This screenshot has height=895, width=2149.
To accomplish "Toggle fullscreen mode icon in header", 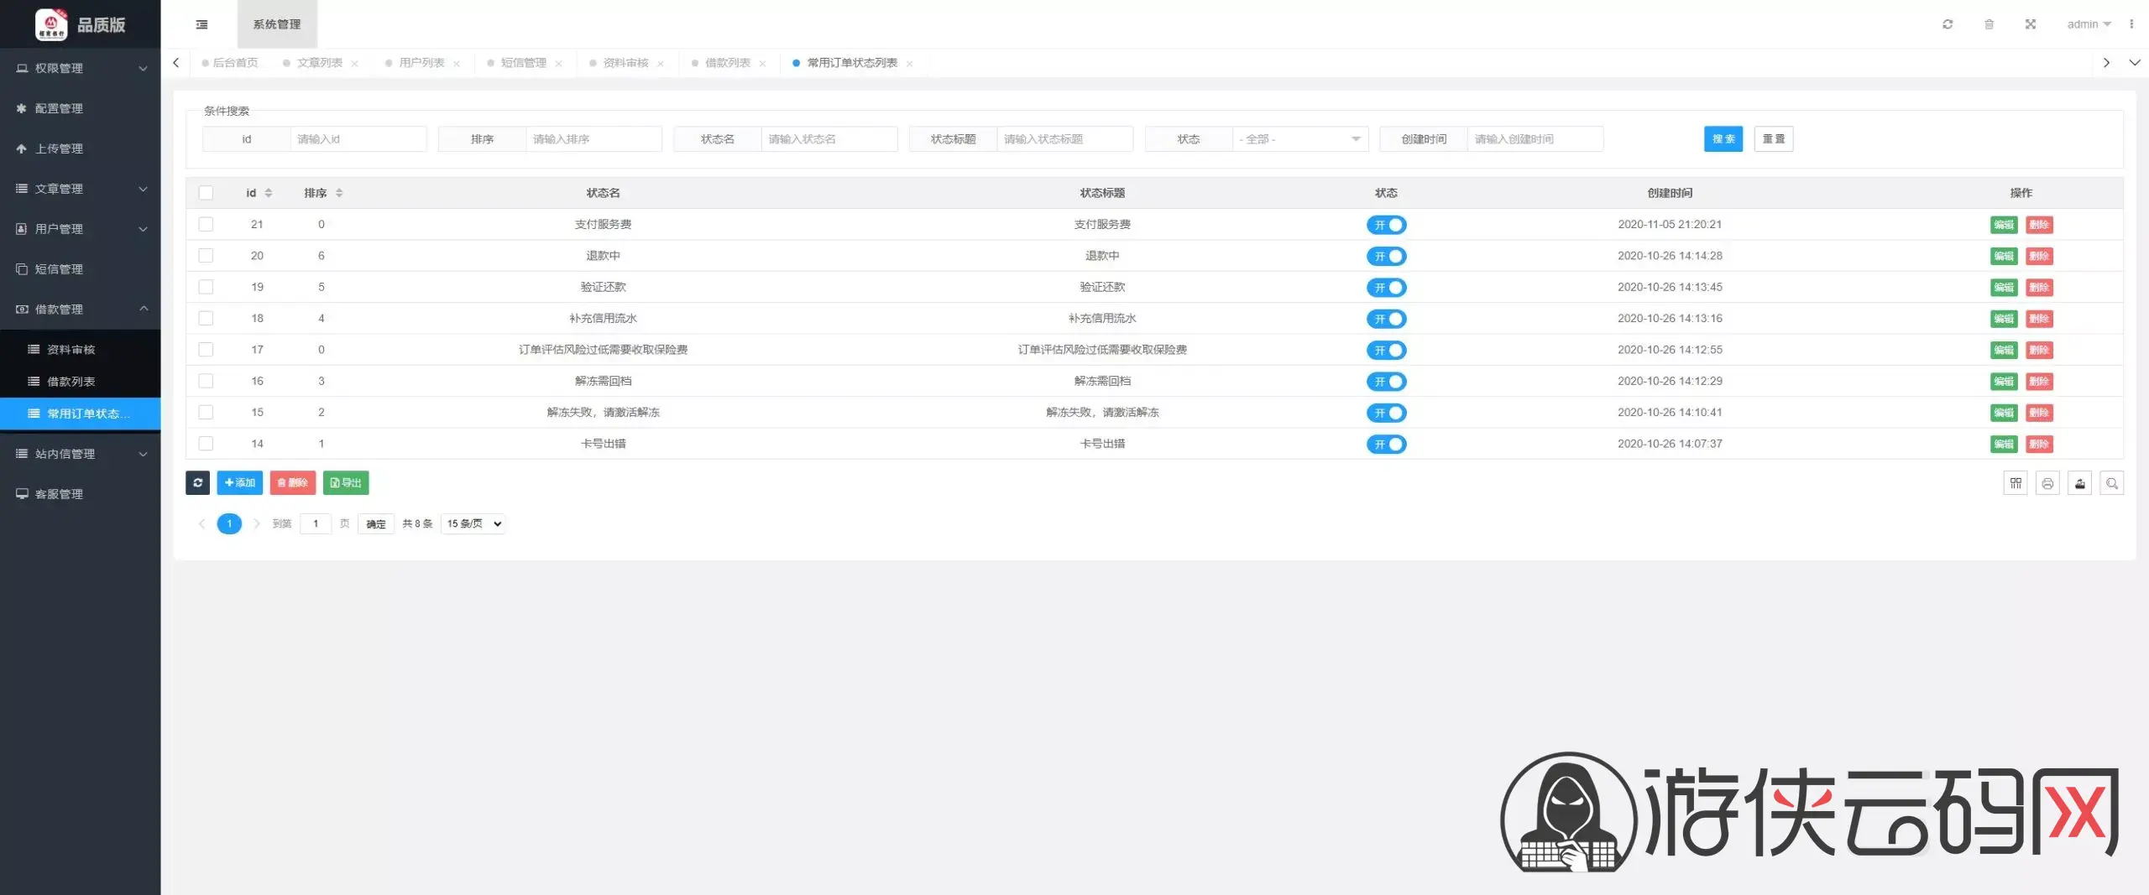I will [2030, 24].
